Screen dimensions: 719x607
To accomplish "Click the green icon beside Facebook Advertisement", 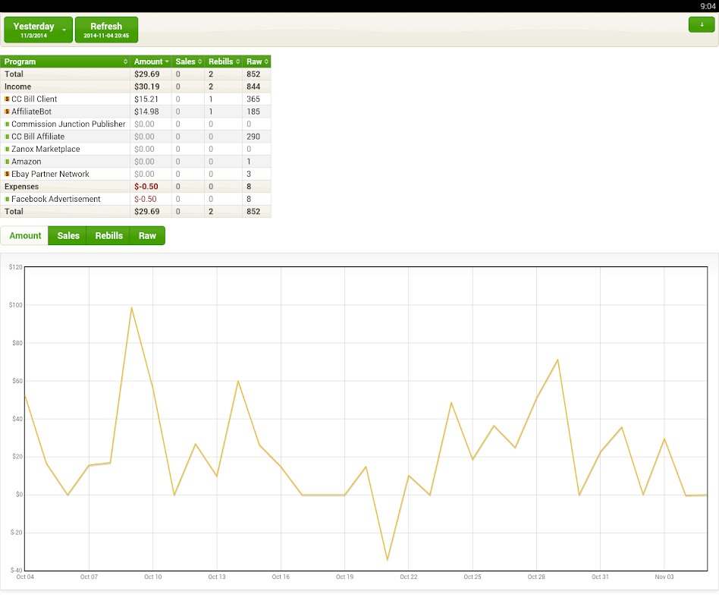I will click(x=7, y=200).
